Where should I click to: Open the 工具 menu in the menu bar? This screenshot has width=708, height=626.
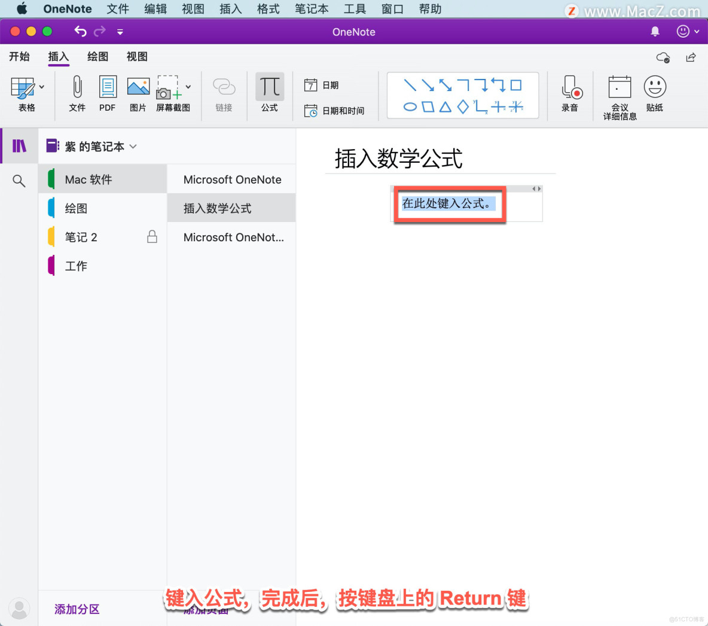tap(355, 8)
